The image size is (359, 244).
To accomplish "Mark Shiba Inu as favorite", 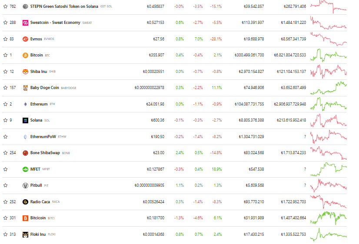I will click(6, 72).
